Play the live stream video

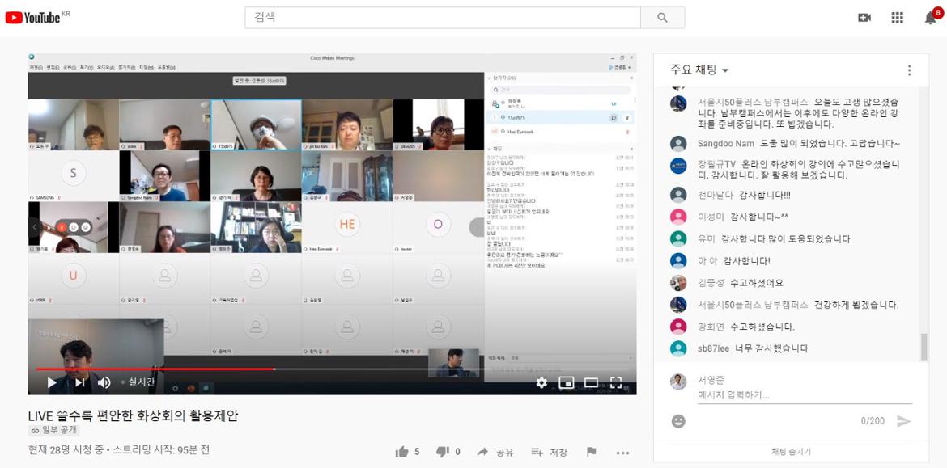(52, 382)
